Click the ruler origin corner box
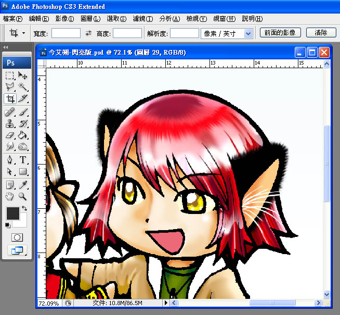Image resolution: width=340 pixels, height=315 pixels. click(x=42, y=64)
